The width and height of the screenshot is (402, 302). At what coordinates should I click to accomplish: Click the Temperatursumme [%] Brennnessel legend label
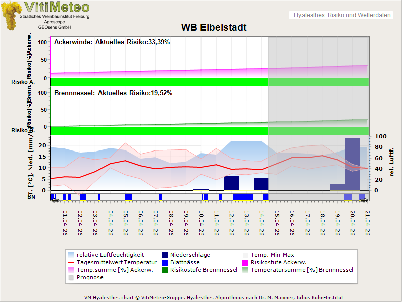[302, 270]
